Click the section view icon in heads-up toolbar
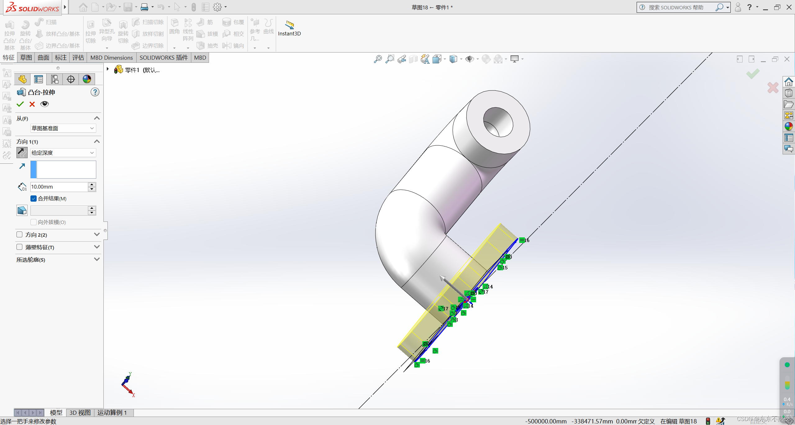Image resolution: width=795 pixels, height=425 pixels. [413, 59]
